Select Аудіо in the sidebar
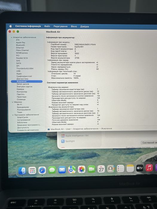157x209 pixels. pyautogui.click(x=19, y=73)
